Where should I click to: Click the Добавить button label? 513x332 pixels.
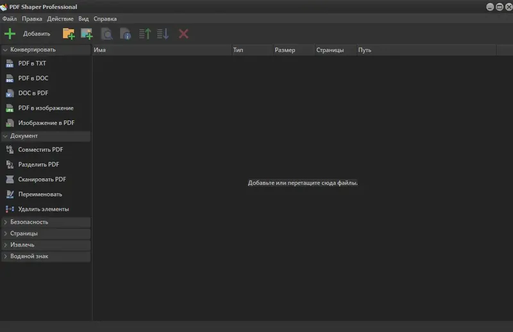37,34
